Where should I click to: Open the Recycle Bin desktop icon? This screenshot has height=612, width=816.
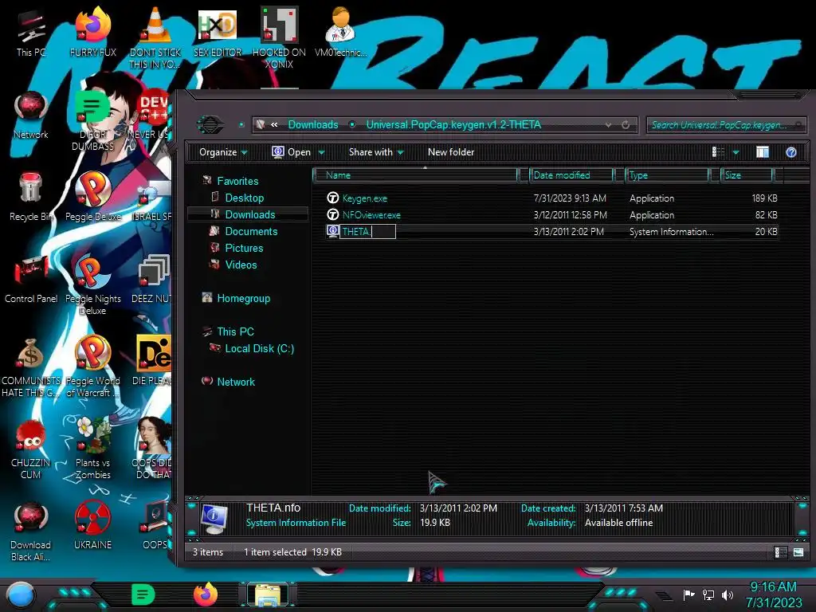[31, 198]
